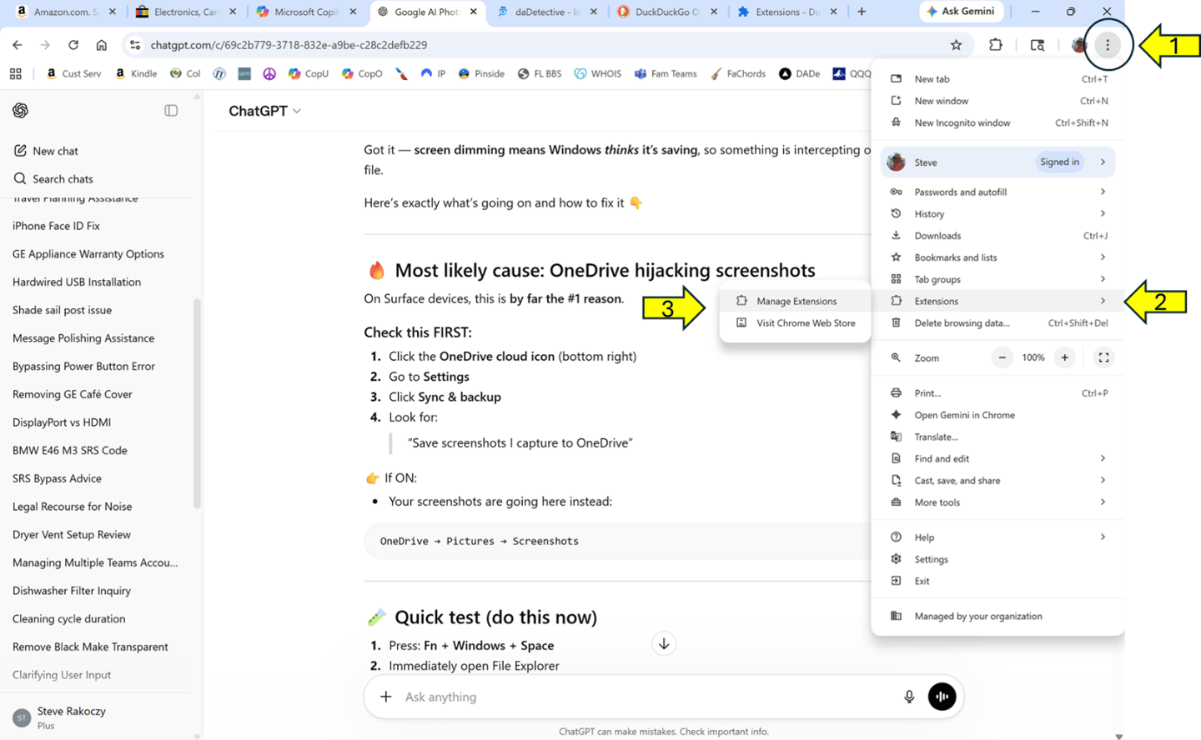Screen dimensions: 1201x740
Task: Choose Print from the Chrome menu
Action: (997, 392)
